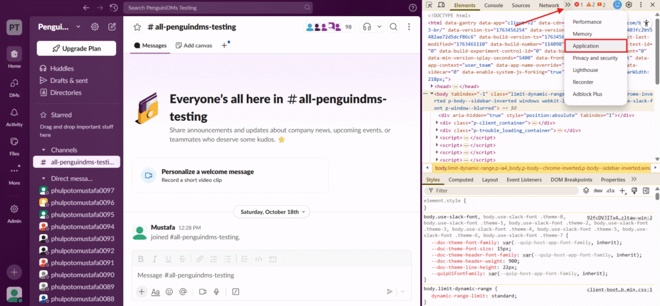The image size is (660, 306).
Task: Star the all-penguindms-testing channel
Action: tap(137, 27)
